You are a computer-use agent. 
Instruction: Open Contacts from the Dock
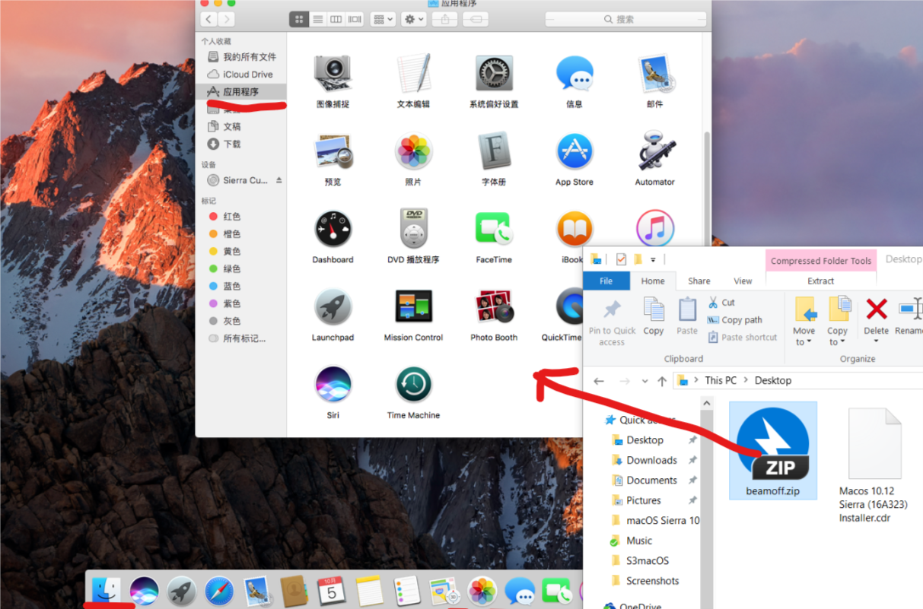294,591
